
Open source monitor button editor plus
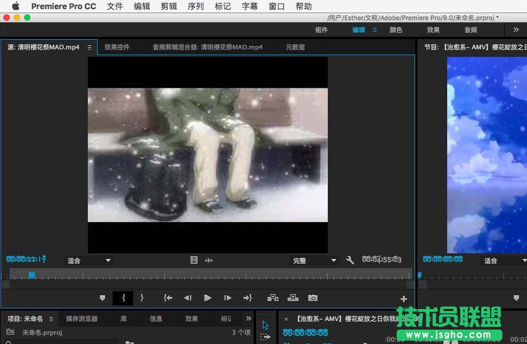(x=404, y=299)
